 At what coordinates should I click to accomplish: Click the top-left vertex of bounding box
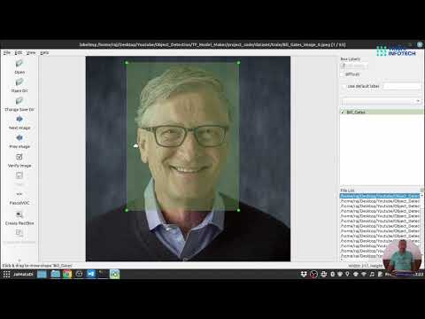point(127,63)
